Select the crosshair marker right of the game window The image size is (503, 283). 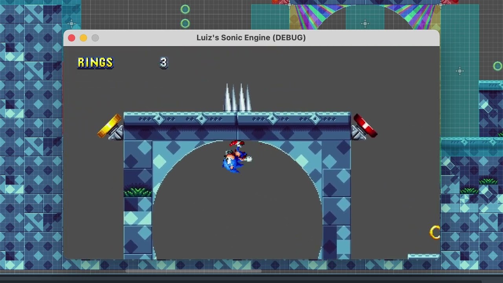(x=460, y=71)
